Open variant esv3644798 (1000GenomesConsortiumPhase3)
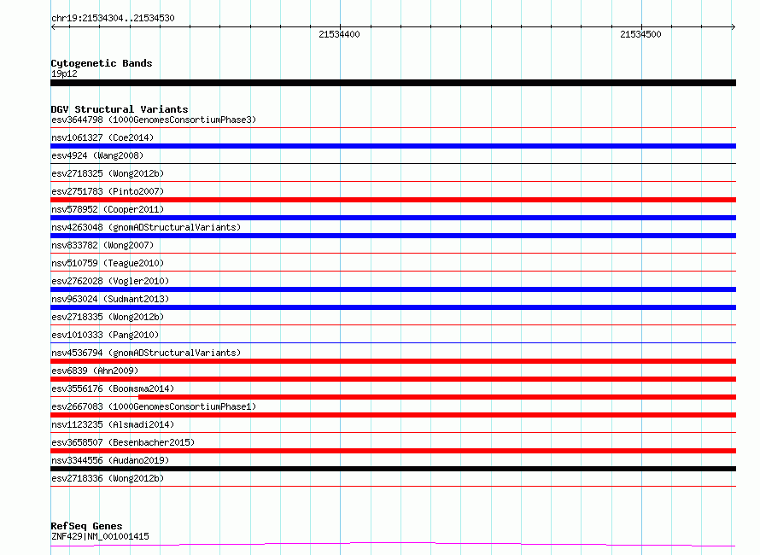The image size is (760, 555). click(154, 120)
